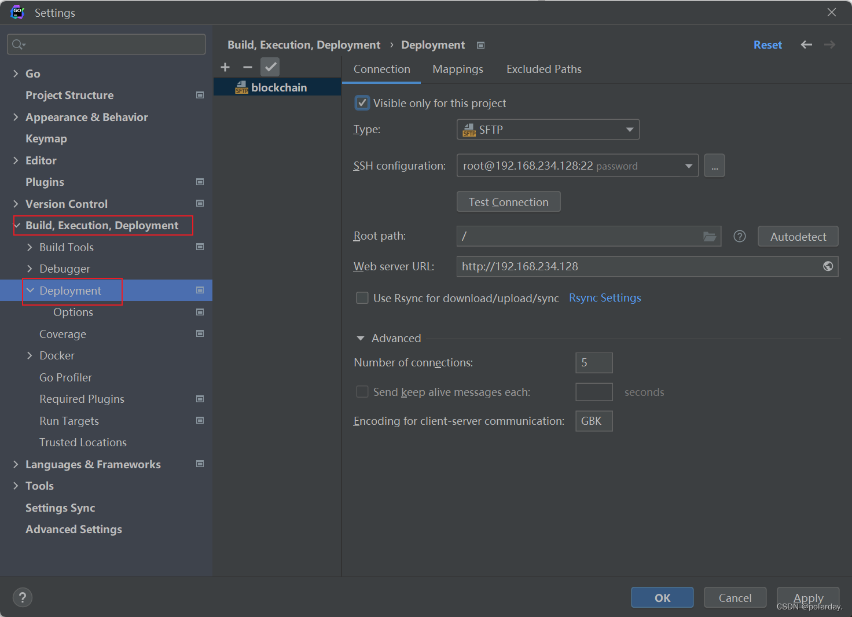Toggle Visible only for this project checkbox
852x617 pixels.
coord(362,103)
